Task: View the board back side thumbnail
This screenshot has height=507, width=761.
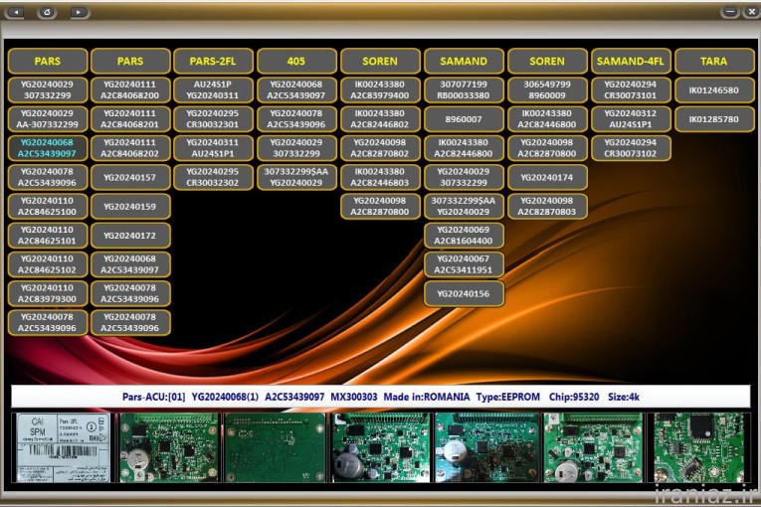Action: pyautogui.click(x=275, y=447)
